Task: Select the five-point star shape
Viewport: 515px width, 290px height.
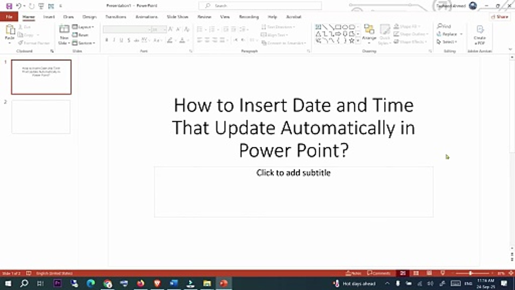Action: point(351,41)
